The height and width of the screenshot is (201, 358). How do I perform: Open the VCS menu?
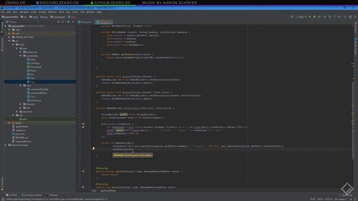pyautogui.click(x=82, y=12)
